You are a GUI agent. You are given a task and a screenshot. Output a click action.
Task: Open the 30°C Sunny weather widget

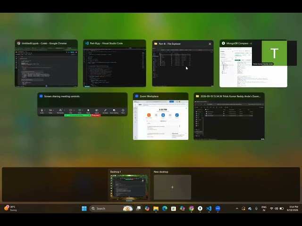tap(11, 208)
